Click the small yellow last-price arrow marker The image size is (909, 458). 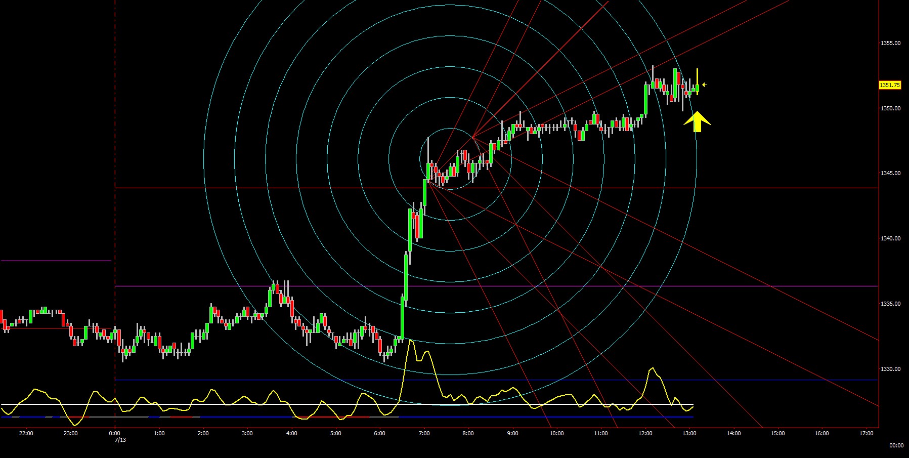[x=704, y=85]
